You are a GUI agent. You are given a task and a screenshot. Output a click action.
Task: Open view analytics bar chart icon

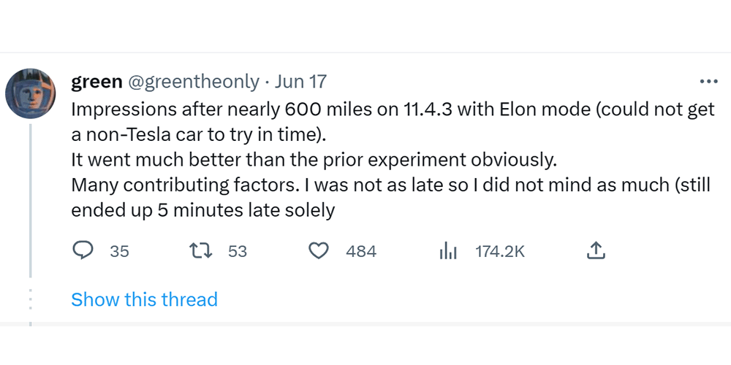pos(447,251)
